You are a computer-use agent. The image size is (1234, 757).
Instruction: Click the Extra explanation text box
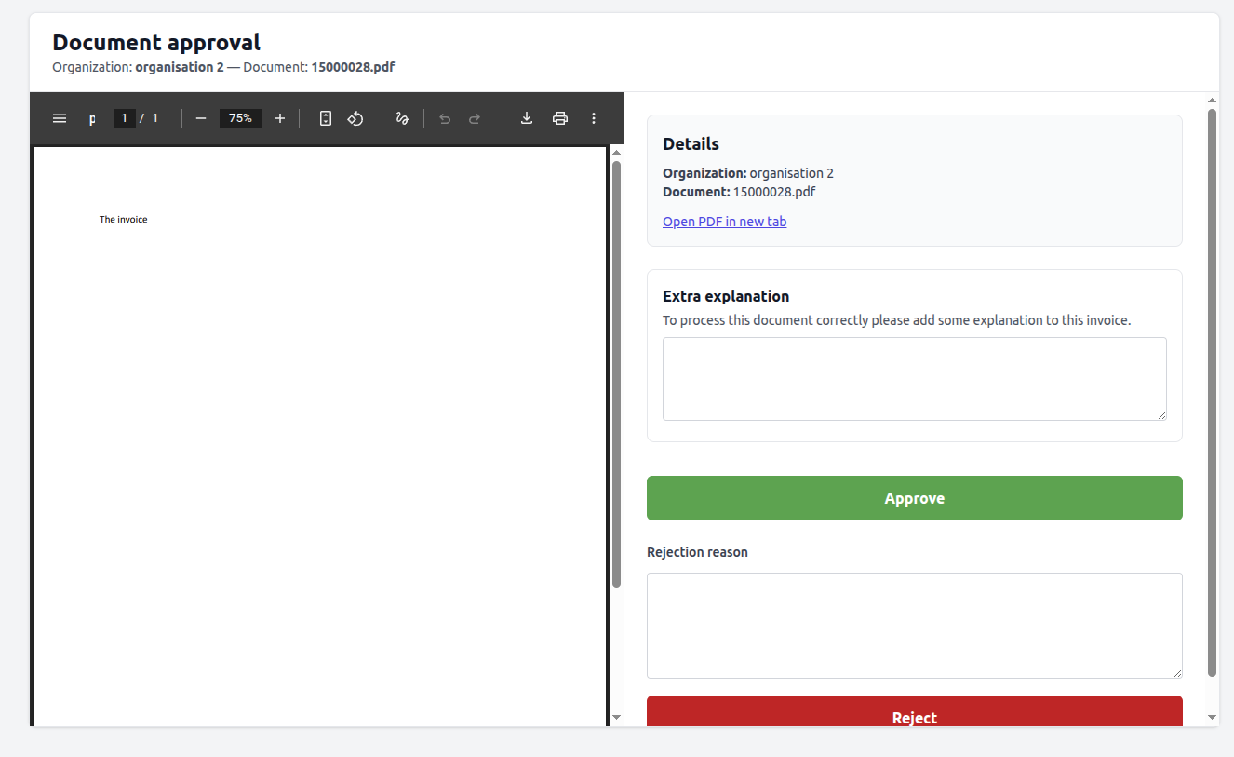click(x=914, y=378)
